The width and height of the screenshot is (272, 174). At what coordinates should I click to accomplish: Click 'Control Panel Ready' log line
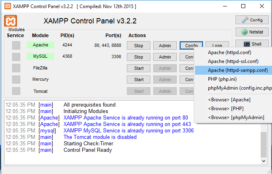[88, 150]
